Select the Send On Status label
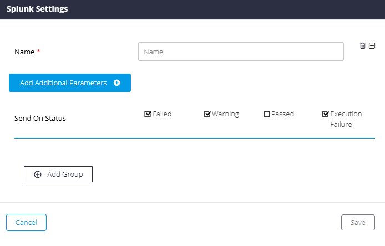385x246 pixels. pos(40,118)
